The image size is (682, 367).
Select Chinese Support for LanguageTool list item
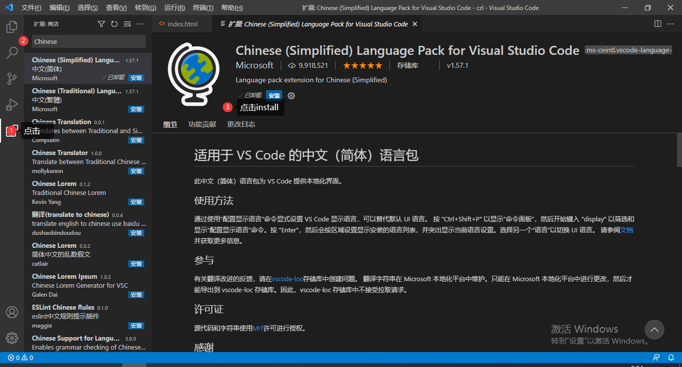click(x=88, y=343)
